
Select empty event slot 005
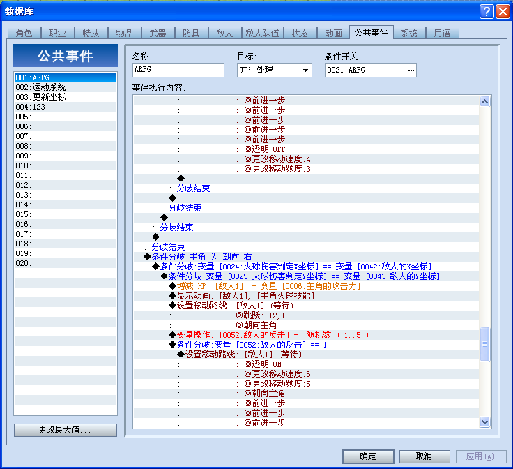pyautogui.click(x=66, y=117)
